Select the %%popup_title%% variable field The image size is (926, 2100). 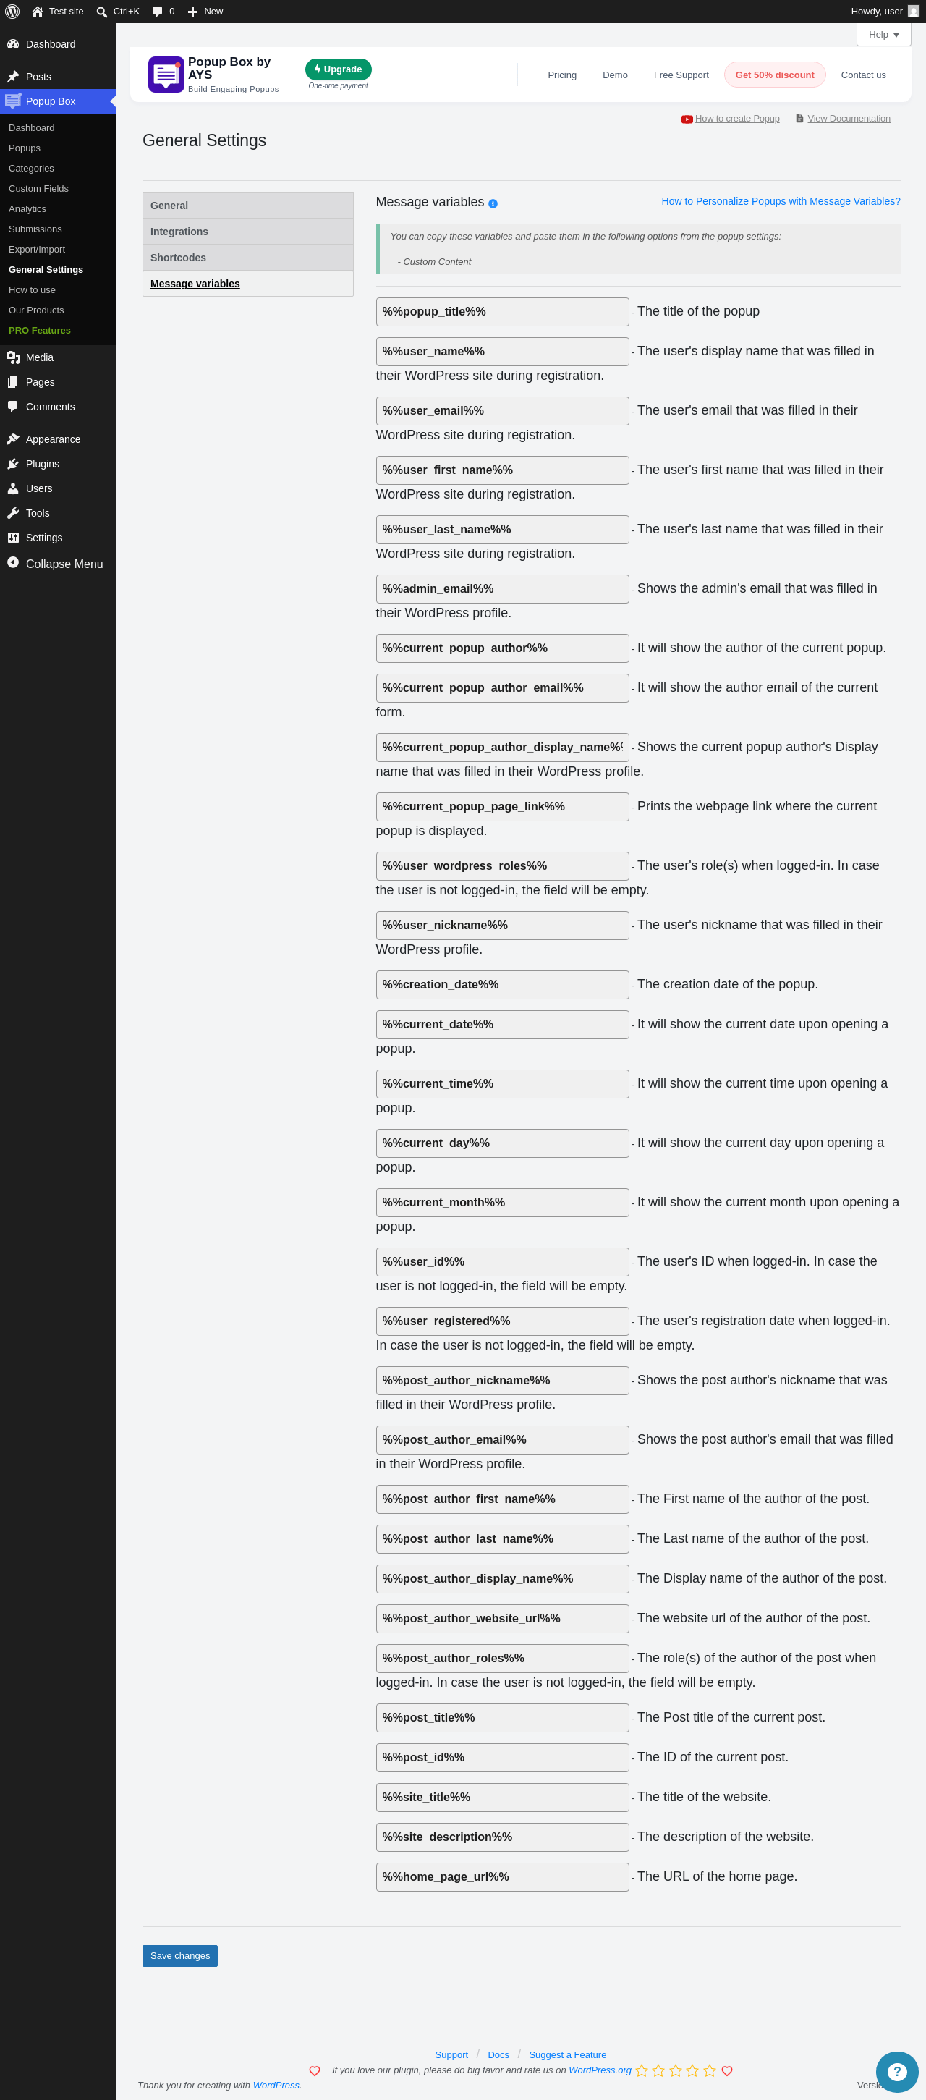point(502,311)
